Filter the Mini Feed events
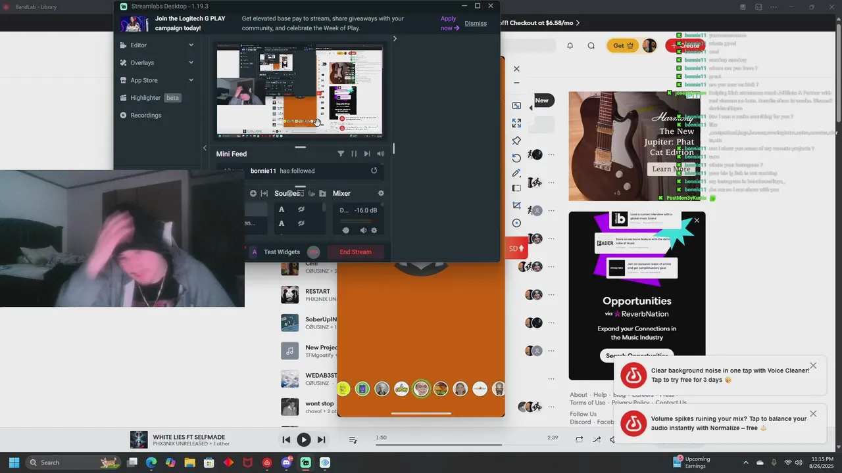This screenshot has width=842, height=473. [x=341, y=154]
